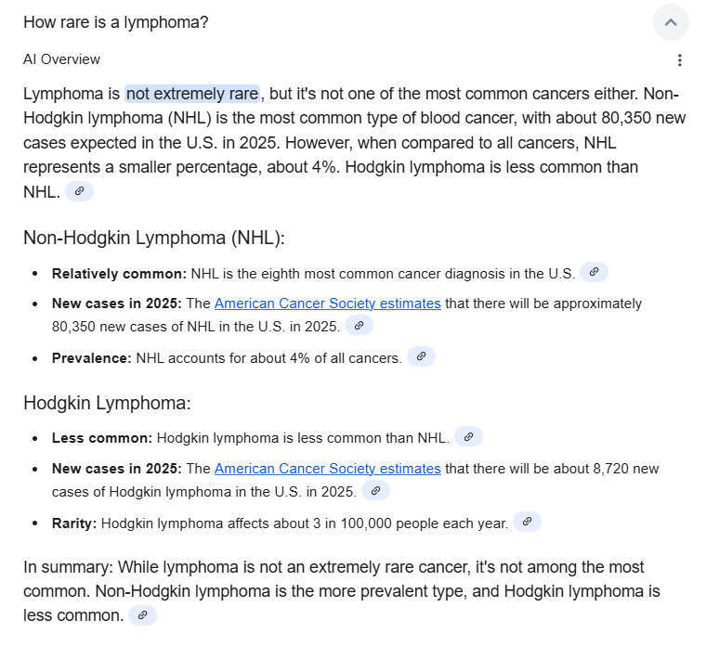This screenshot has height=646, width=706.
Task: Click source link icon after intro paragraph
Action: [80, 191]
